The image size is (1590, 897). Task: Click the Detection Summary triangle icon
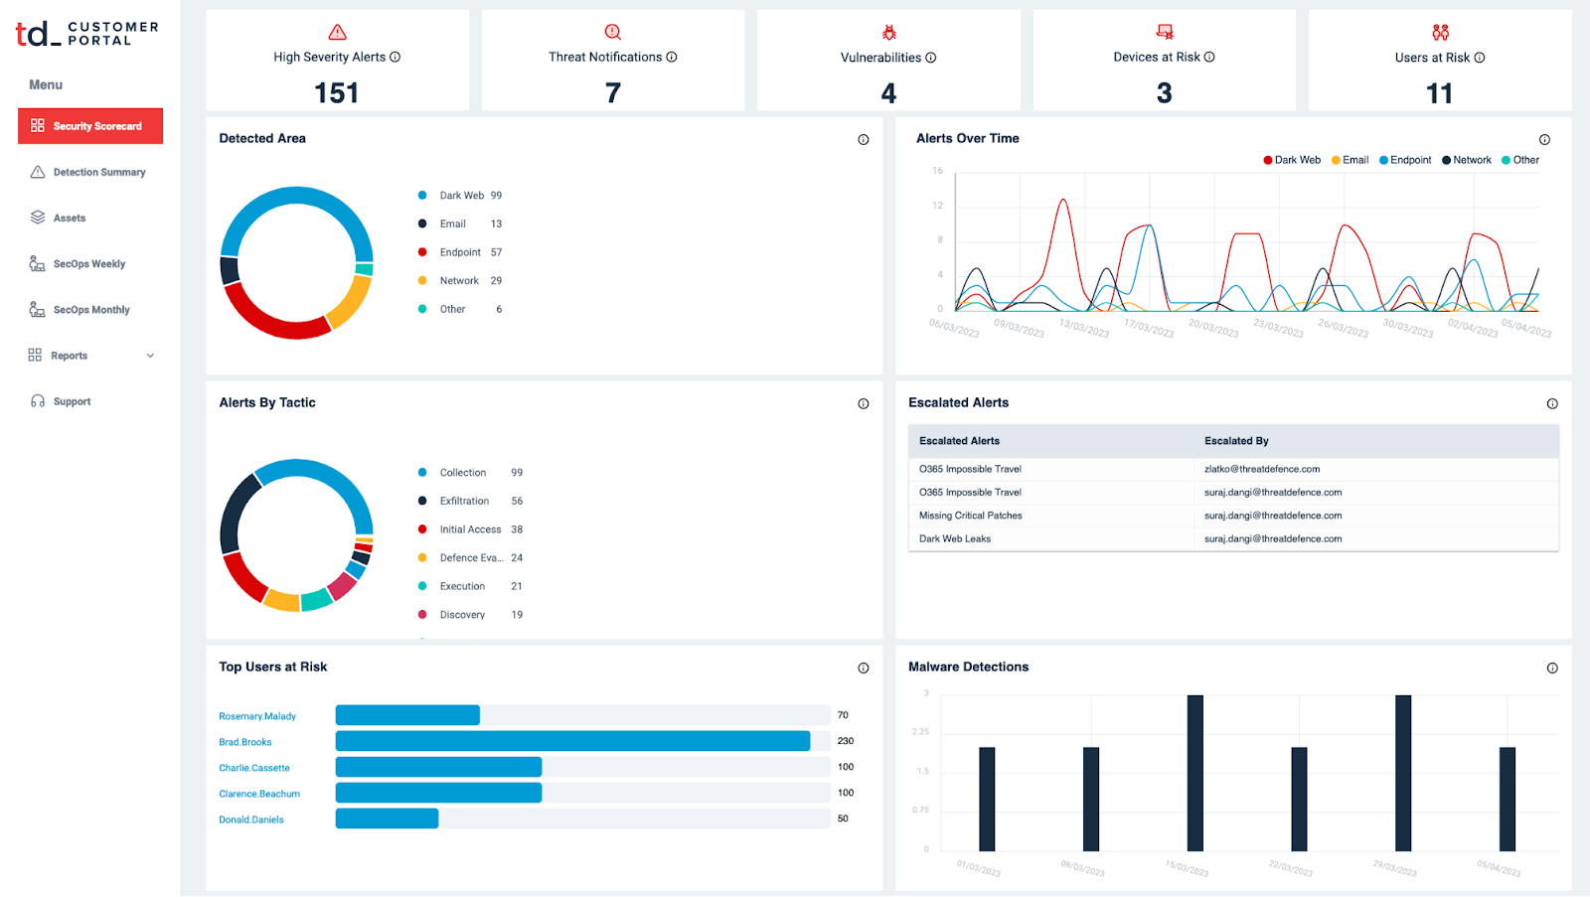38,172
